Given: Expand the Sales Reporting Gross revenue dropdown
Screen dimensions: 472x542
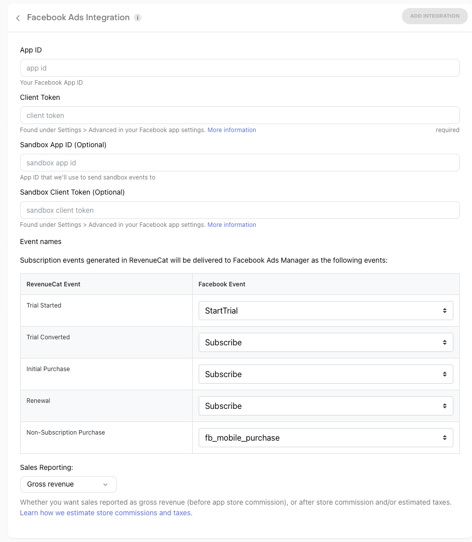Looking at the screenshot, I should 68,485.
